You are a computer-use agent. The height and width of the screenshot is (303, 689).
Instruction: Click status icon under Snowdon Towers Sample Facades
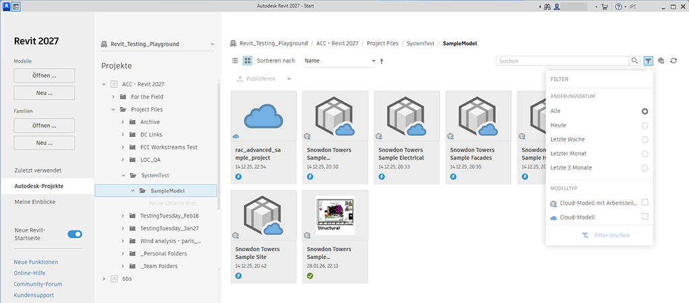[453, 176]
